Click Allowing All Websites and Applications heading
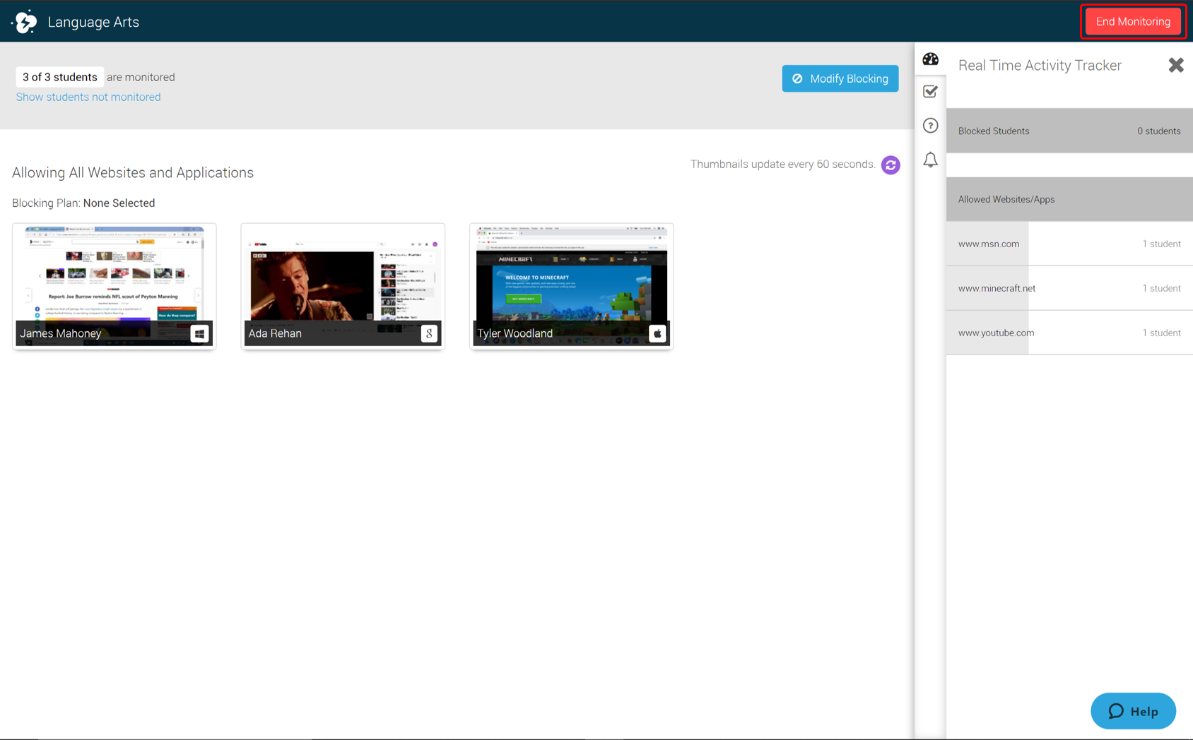The image size is (1193, 740). click(x=133, y=172)
